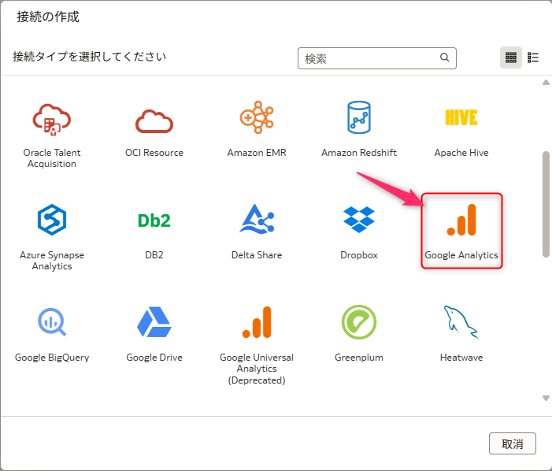
Task: Click the 取消 cancel button
Action: (x=512, y=443)
